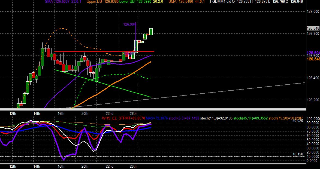Click the purple SMA=126,6037 indicator label

57,1
